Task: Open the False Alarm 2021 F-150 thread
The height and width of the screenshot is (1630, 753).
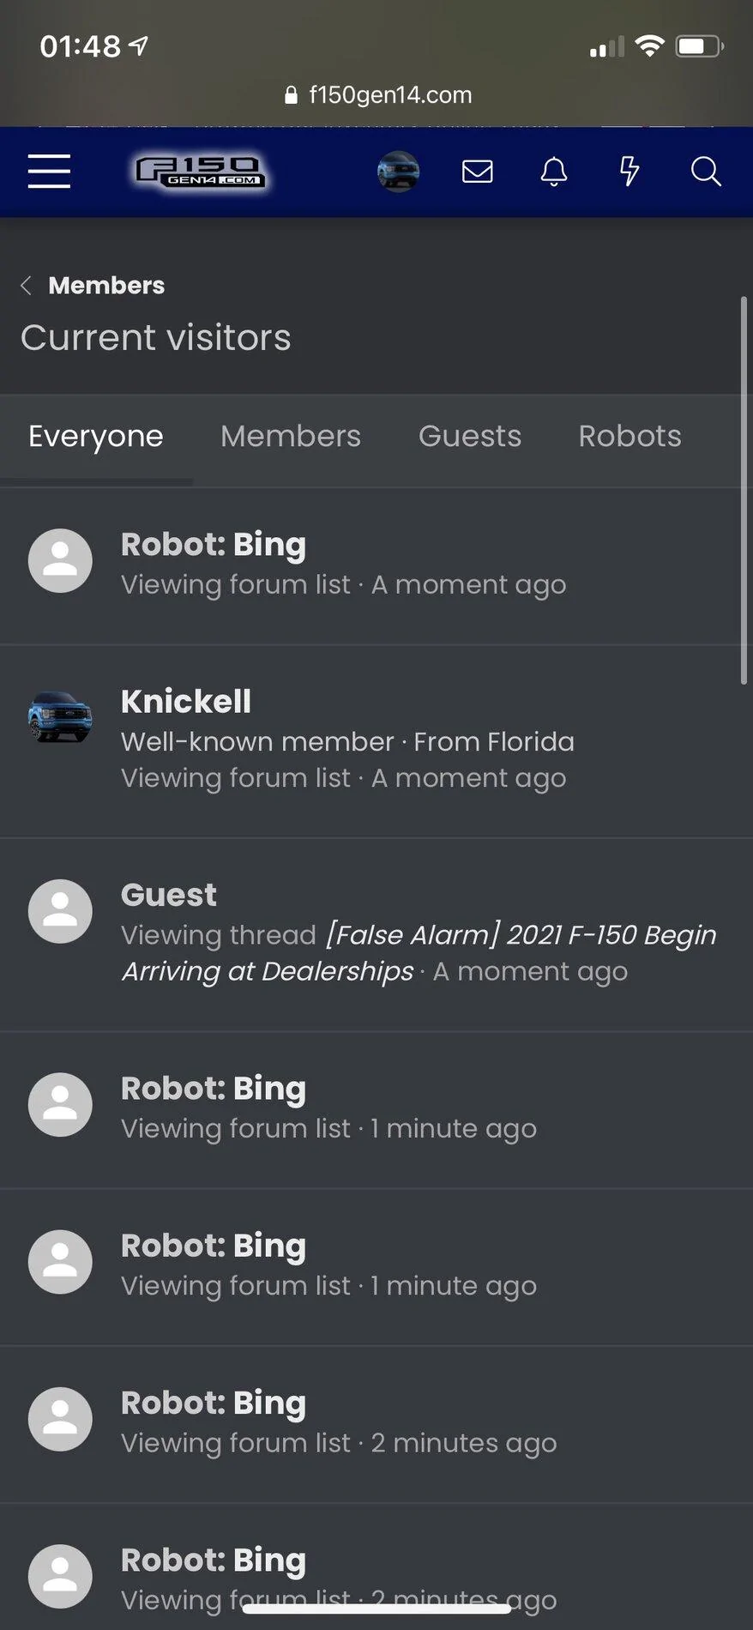Action: click(x=521, y=935)
